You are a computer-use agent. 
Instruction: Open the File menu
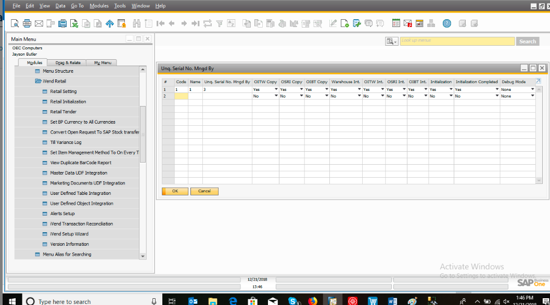[x=16, y=6]
